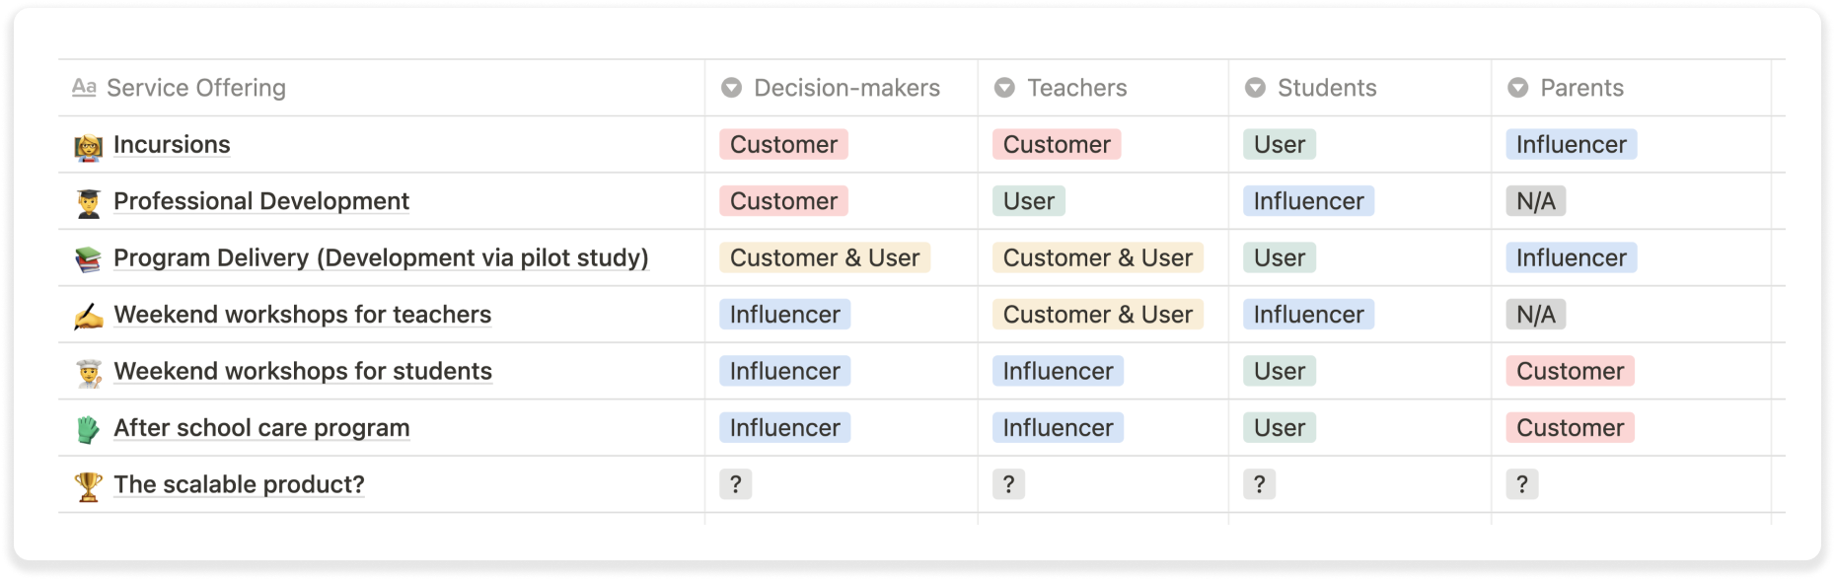The height and width of the screenshot is (580, 1835).
Task: Click the trophy icon for scalable product
Action: coord(88,485)
